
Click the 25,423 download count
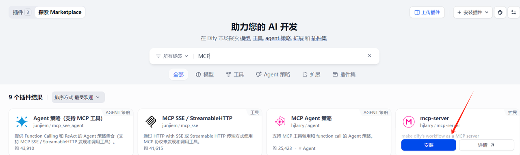click(x=282, y=149)
